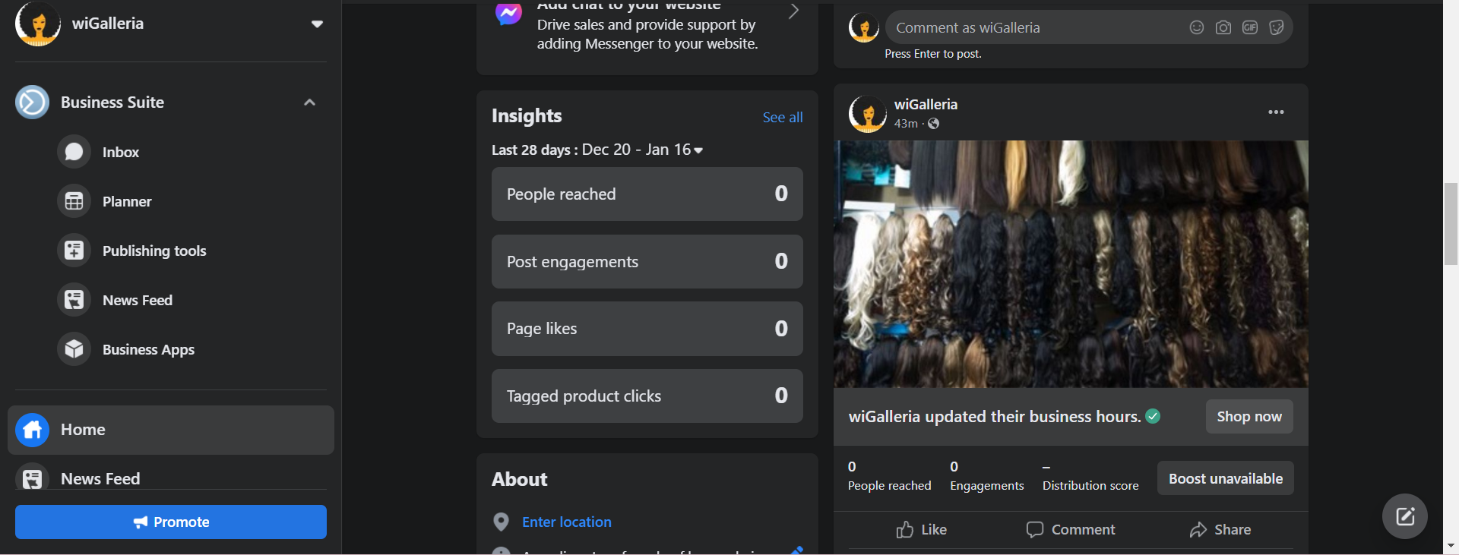Click the wiGalleria post author avatar
The image size is (1459, 555).
(x=868, y=114)
